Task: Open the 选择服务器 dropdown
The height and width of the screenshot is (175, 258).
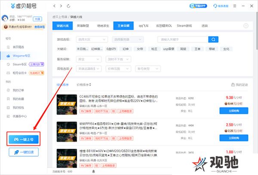Action: (x=128, y=40)
